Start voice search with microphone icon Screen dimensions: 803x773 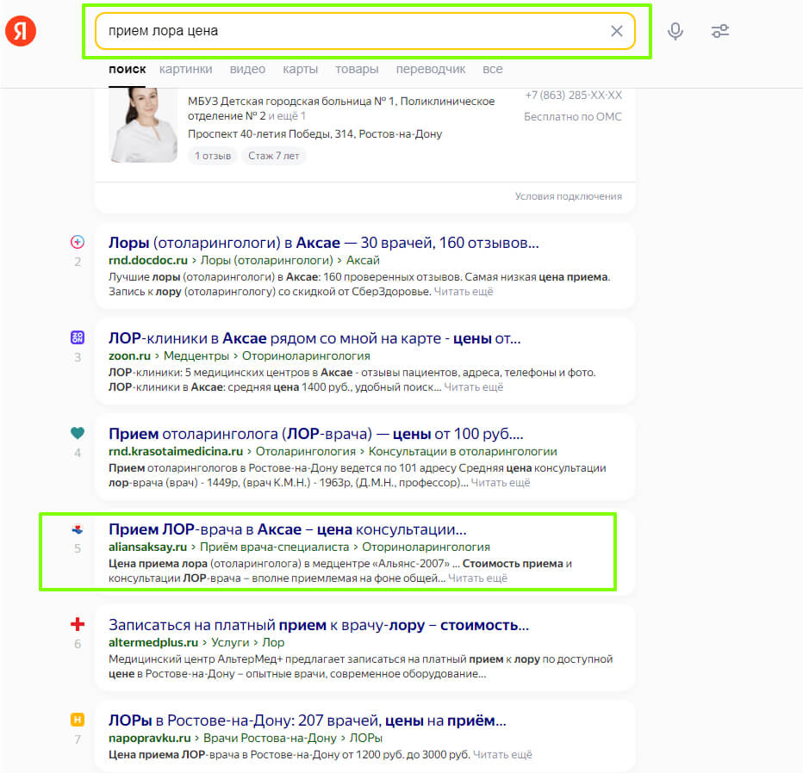675,31
